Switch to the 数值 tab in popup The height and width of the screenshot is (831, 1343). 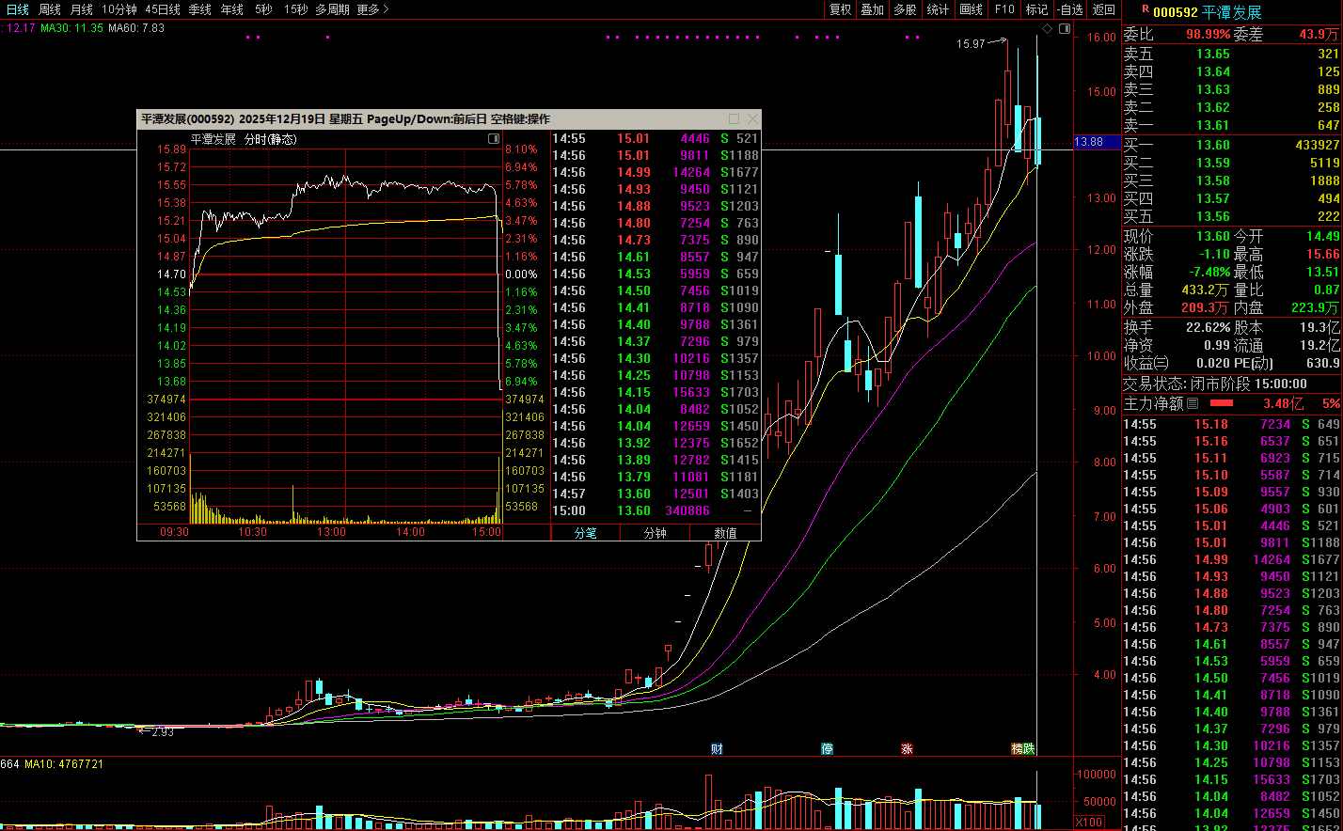pyautogui.click(x=725, y=533)
